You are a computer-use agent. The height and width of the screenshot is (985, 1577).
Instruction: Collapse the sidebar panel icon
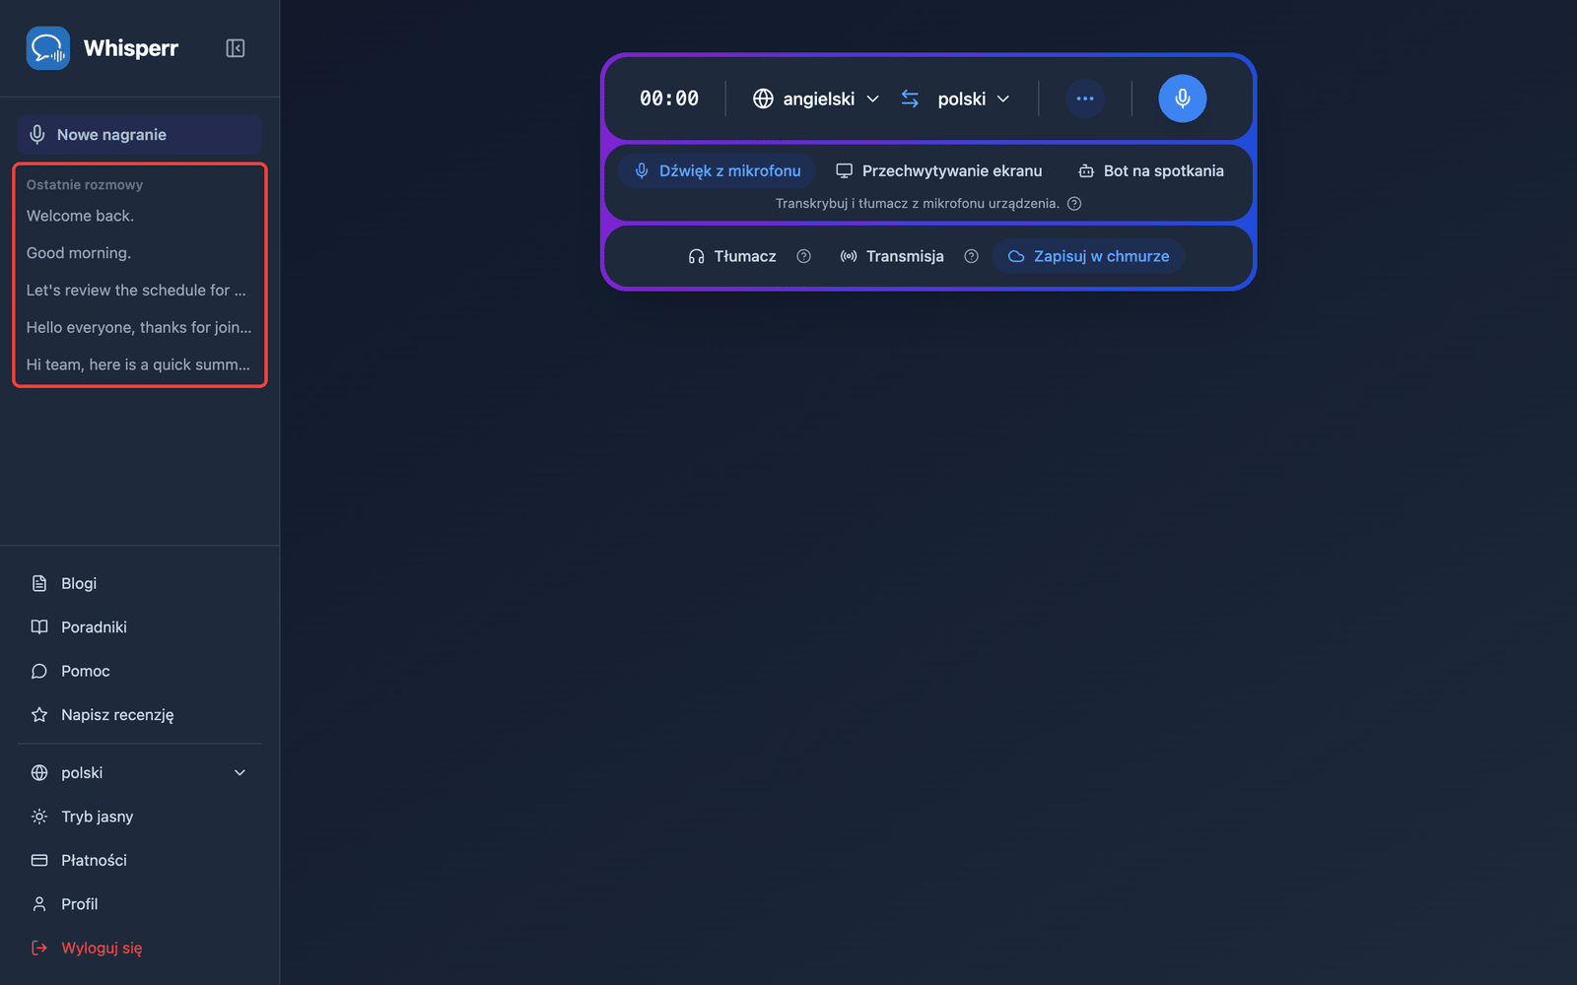(x=235, y=48)
